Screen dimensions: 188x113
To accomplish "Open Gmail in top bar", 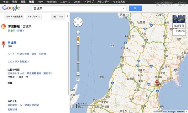I will (77, 2).
